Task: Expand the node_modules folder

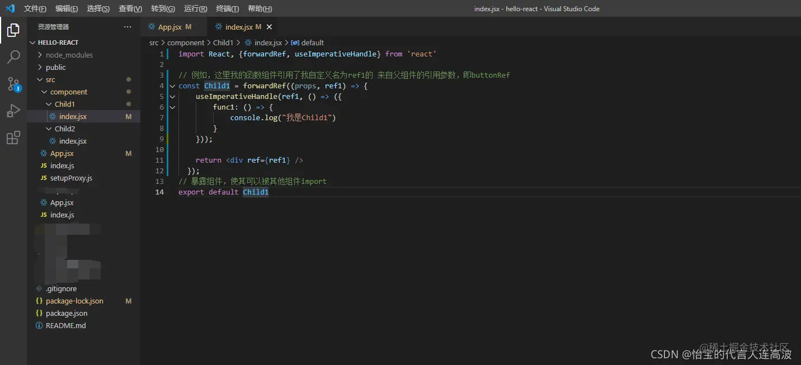Action: 40,55
